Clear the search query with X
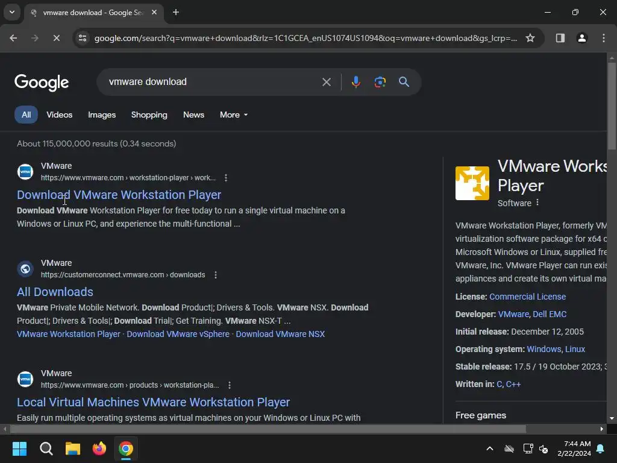Viewport: 617px width, 463px height. pos(326,82)
